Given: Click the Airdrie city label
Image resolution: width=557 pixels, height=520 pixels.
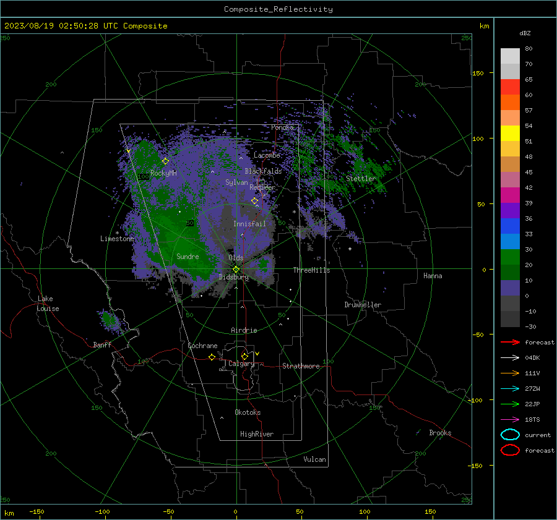Looking at the screenshot, I should pos(244,330).
